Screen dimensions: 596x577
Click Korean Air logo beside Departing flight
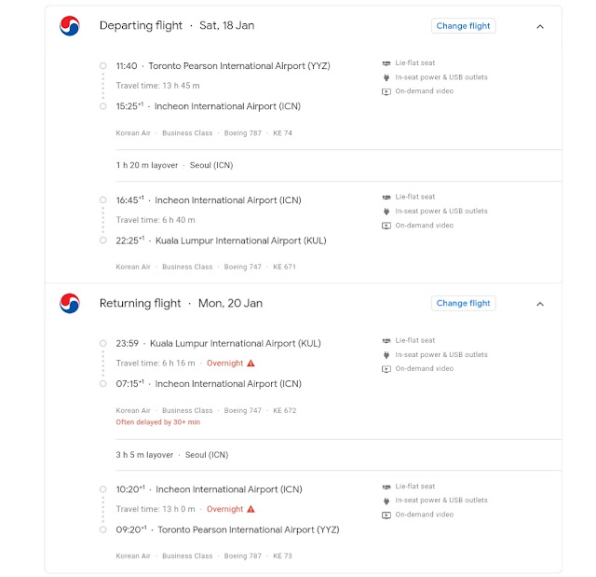point(70,26)
